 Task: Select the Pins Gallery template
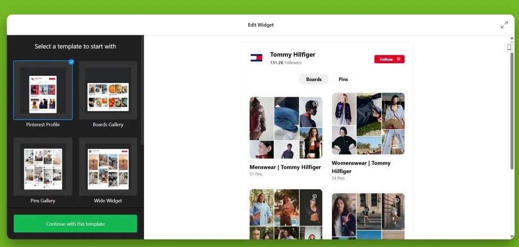point(43,167)
